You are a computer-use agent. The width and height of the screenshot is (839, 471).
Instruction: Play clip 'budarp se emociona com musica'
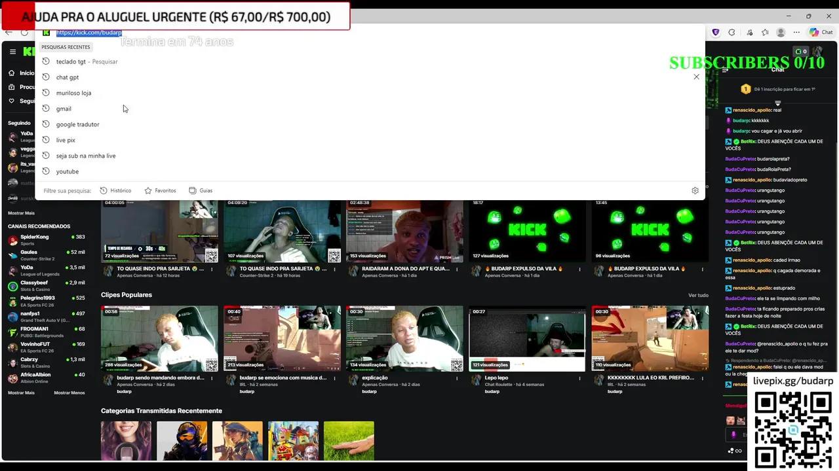pyautogui.click(x=283, y=338)
